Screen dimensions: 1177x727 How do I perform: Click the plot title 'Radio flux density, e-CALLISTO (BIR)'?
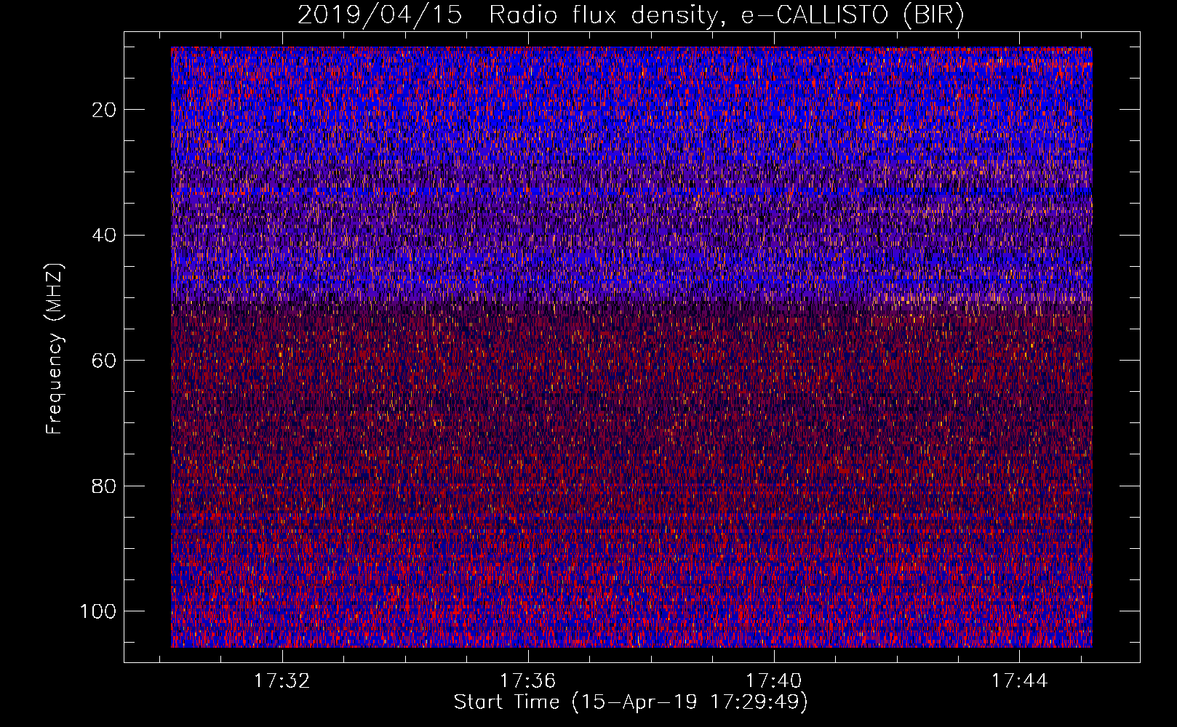726,15
